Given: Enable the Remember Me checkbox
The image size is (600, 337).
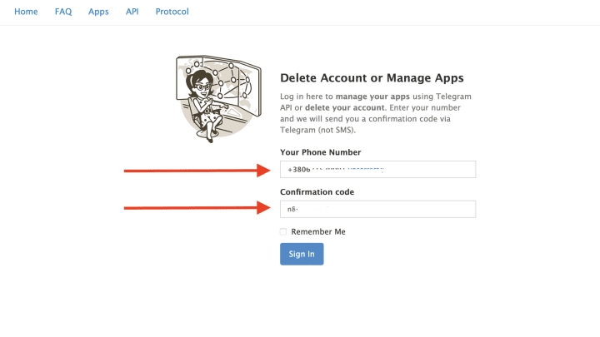Looking at the screenshot, I should [283, 231].
